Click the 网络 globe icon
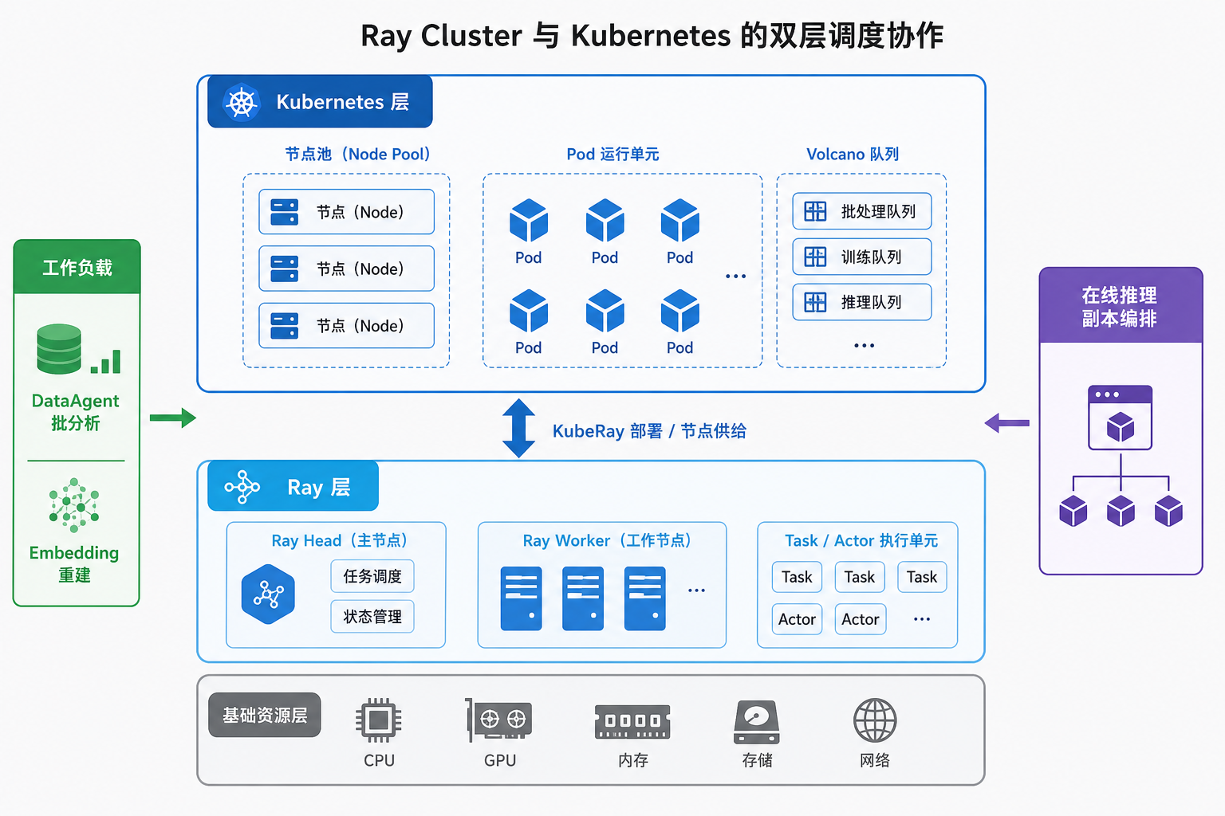 pos(875,720)
